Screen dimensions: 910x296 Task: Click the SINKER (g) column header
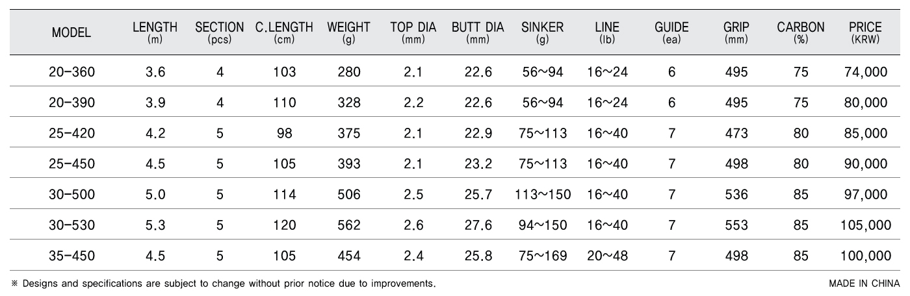(542, 32)
